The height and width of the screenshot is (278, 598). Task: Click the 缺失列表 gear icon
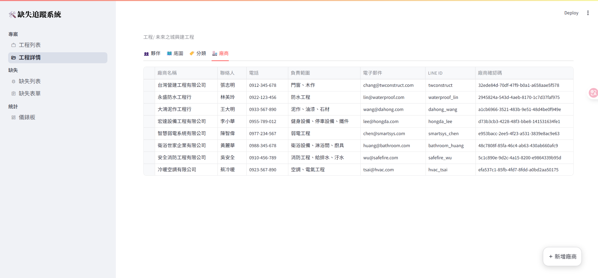13,81
